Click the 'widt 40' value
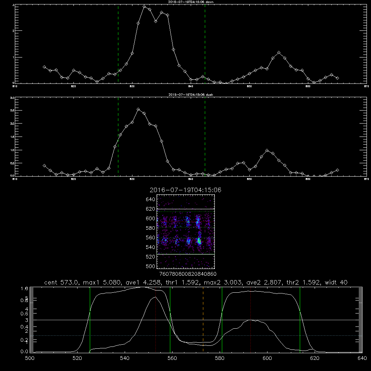Screen dimensions: 371x371 pos(336,282)
